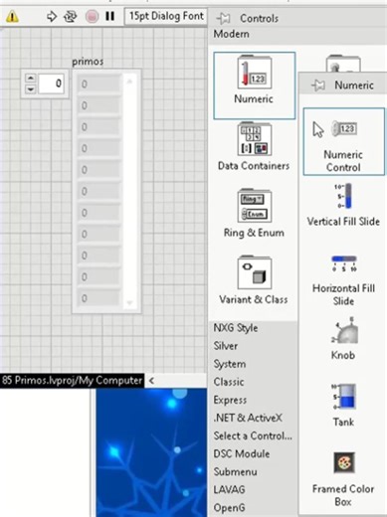This screenshot has width=387, height=517.
Task: Expand the Silver palette category
Action: [x=226, y=346]
